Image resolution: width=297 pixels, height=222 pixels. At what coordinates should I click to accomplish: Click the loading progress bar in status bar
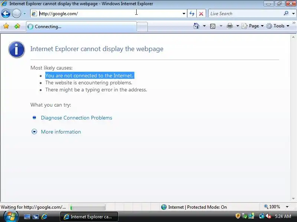click(x=88, y=207)
